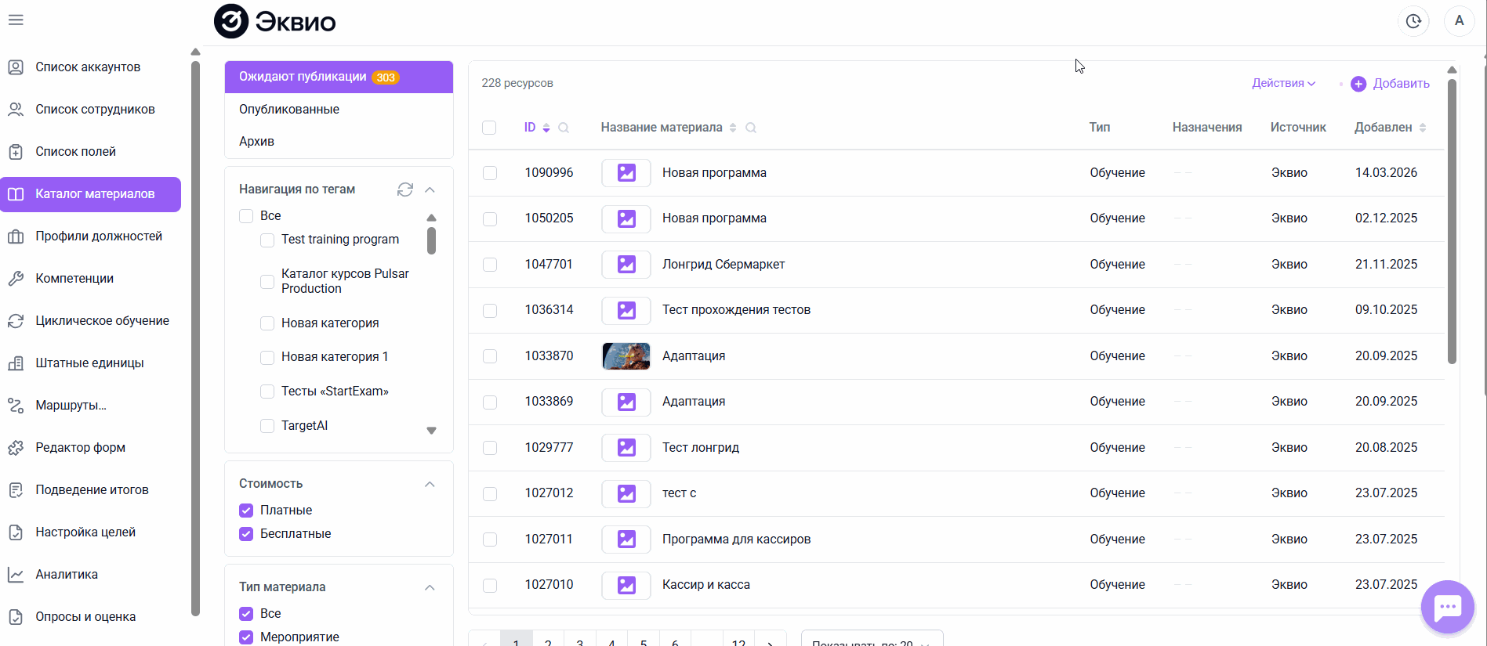The width and height of the screenshot is (1487, 646).
Task: Click the tag list scroll-down arrow
Action: 431,431
